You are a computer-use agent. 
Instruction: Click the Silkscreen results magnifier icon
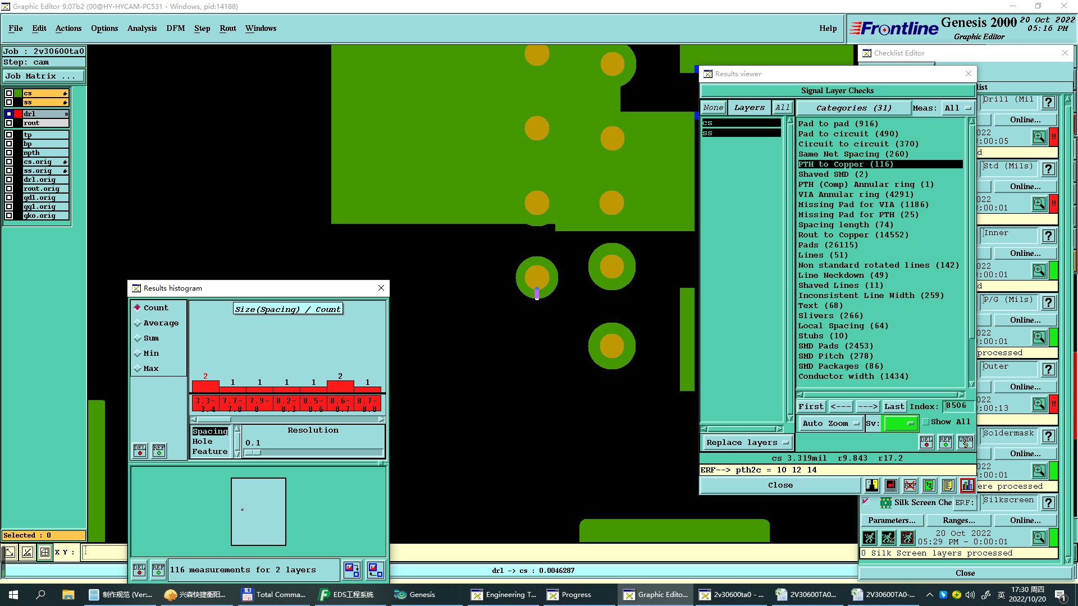(1039, 538)
